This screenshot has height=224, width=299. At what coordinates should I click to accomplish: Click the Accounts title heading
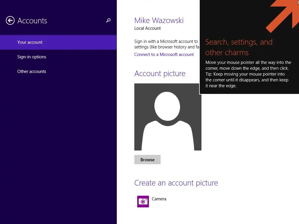32,21
